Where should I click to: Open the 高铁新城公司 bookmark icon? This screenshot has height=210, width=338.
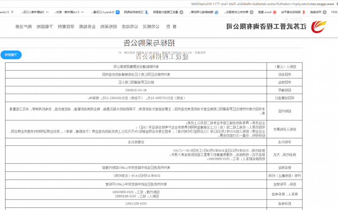[x=216, y=12]
